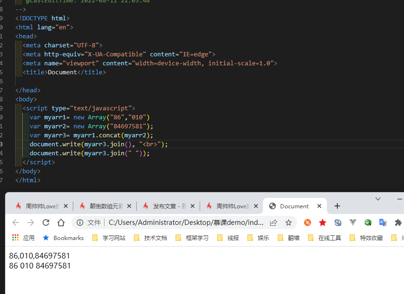The image size is (404, 294).
Task: Open the 在线工具 bookmark folder
Action: 325,238
